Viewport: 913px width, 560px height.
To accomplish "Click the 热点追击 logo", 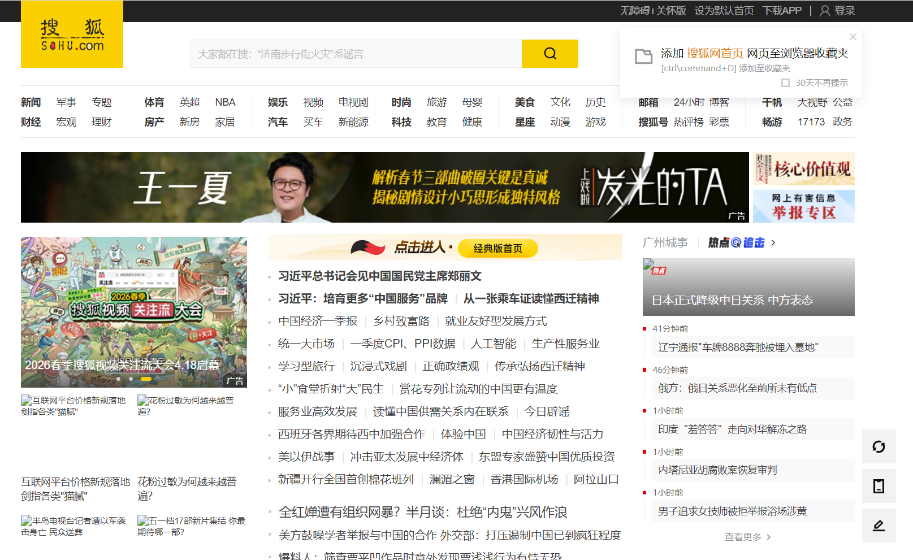I will [736, 242].
